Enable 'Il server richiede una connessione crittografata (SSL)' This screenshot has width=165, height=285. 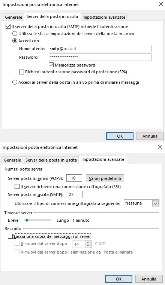[17, 187]
